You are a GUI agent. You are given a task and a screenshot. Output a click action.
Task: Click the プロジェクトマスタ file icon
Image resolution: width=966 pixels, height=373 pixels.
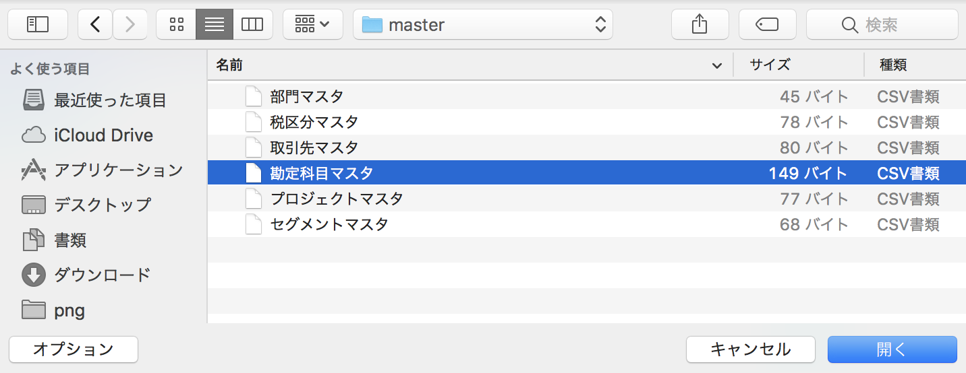[x=253, y=199]
